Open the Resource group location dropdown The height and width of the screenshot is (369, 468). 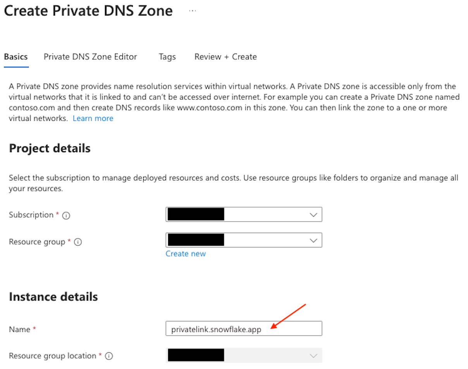(x=244, y=355)
